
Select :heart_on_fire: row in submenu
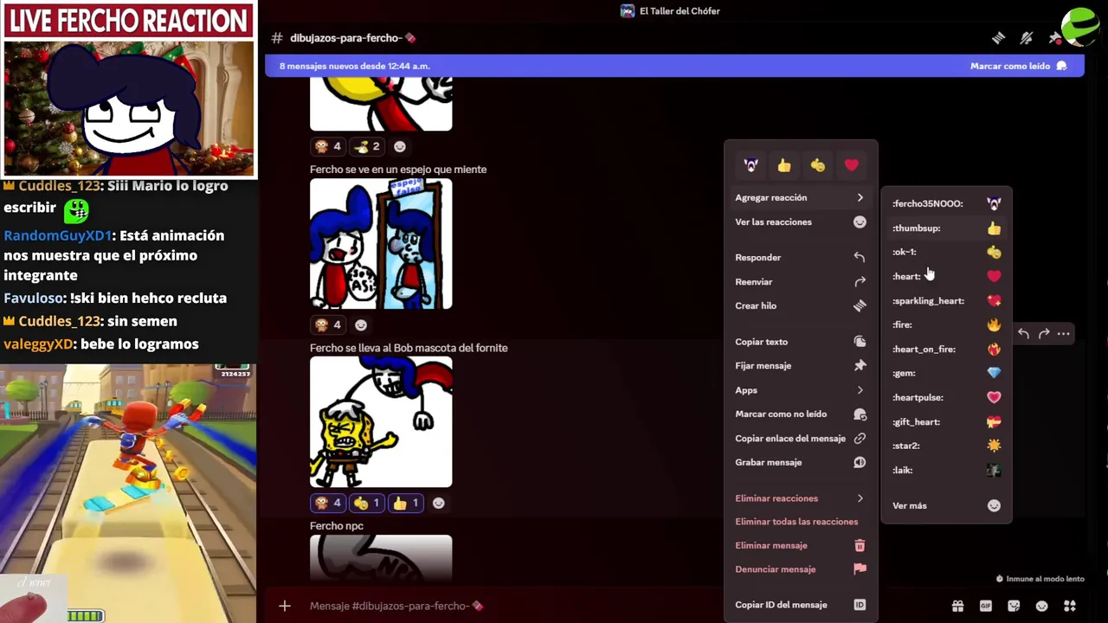pos(946,349)
